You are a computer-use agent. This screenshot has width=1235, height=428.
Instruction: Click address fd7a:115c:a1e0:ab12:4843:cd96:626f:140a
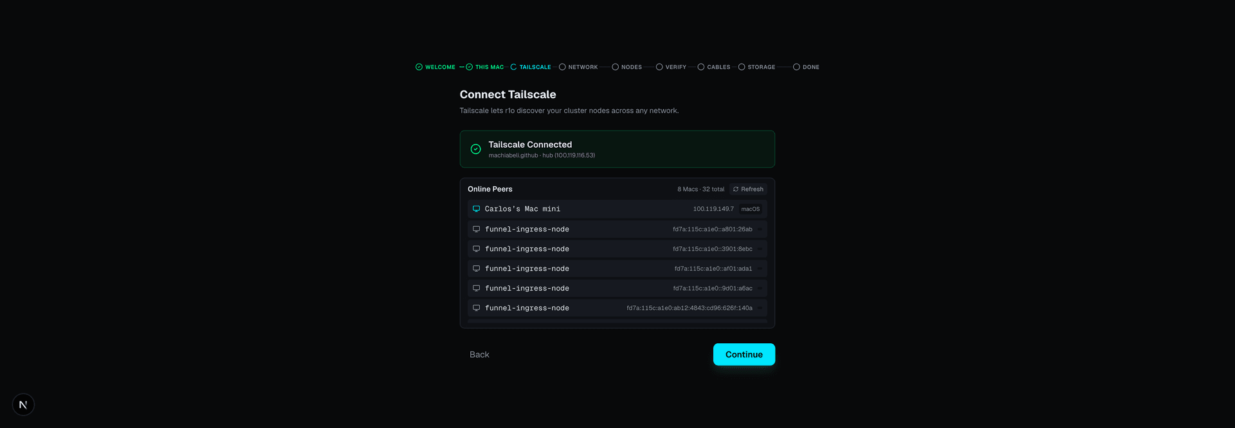(690, 308)
